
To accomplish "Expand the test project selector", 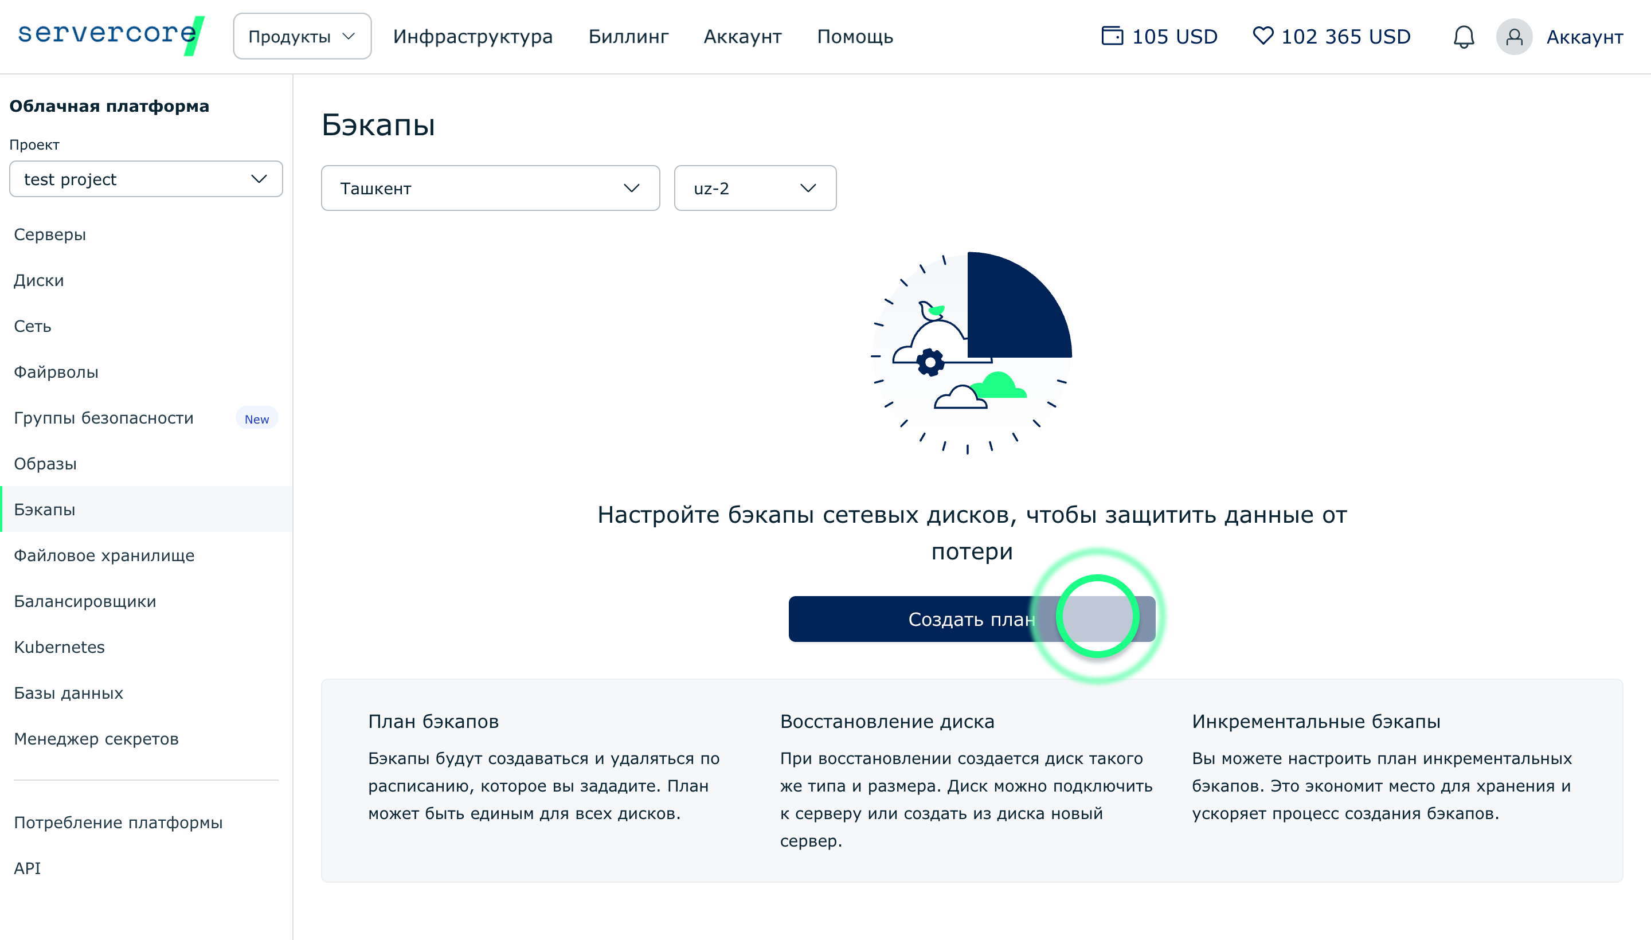I will pos(146,179).
